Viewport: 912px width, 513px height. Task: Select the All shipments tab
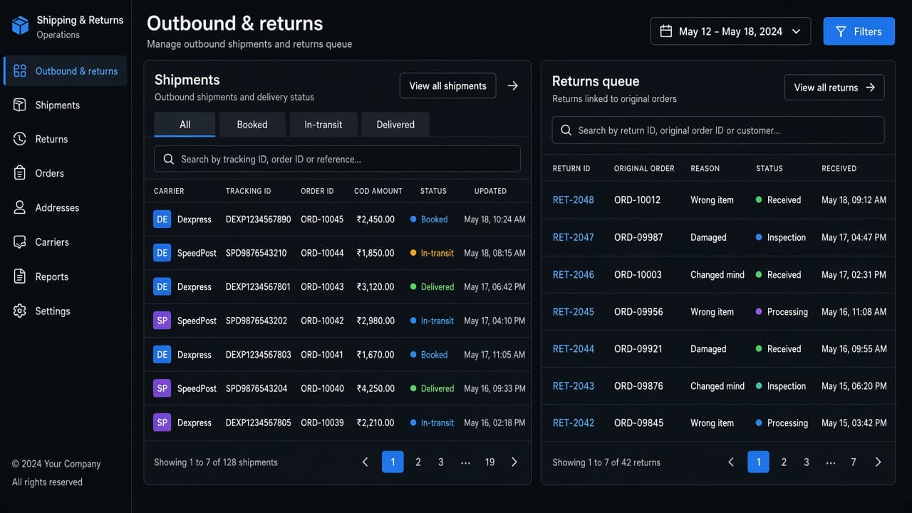[x=185, y=125]
